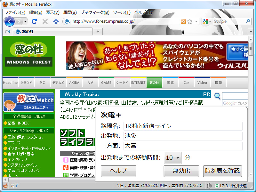This screenshot has width=256, height=192.
Task: Click the 時刻表を確認 button
Action: (222, 171)
